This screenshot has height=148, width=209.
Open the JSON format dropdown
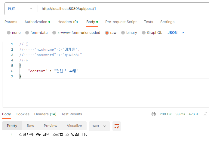[176, 33]
